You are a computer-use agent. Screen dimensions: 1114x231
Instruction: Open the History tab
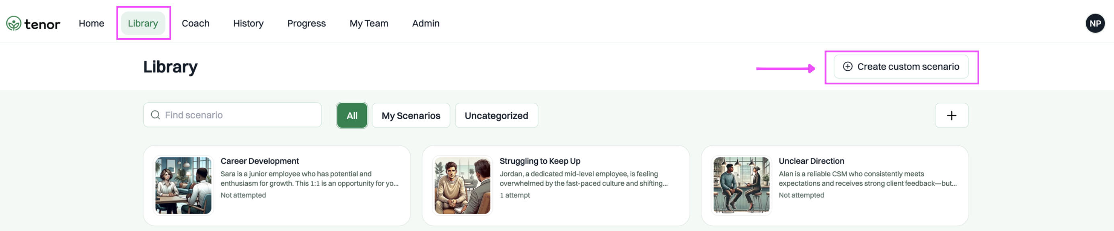[x=248, y=23]
